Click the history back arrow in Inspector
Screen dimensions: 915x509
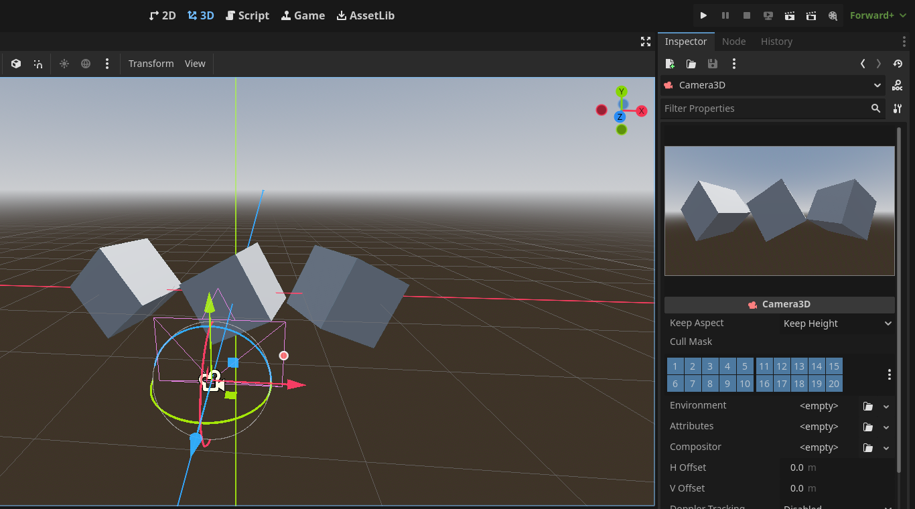pos(863,64)
